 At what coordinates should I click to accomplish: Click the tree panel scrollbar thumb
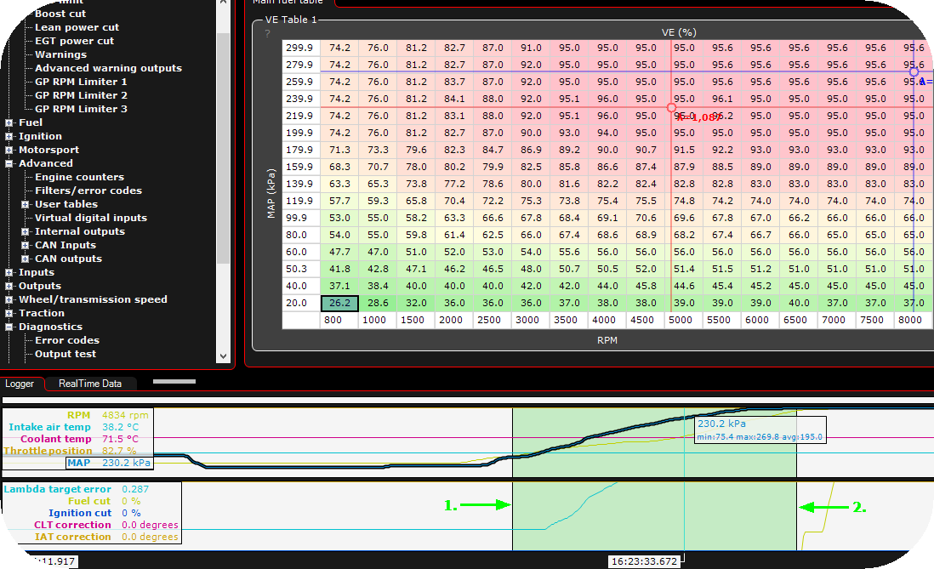(x=224, y=148)
